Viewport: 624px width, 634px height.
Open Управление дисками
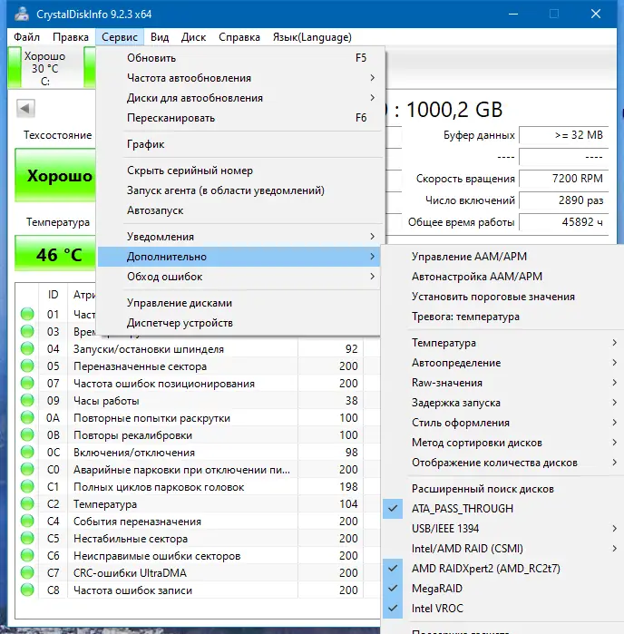[239, 303]
